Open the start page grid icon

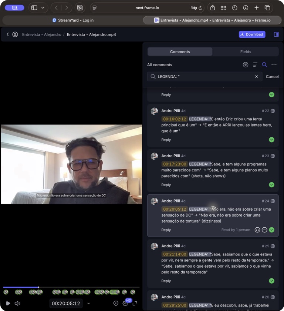pos(223,8)
